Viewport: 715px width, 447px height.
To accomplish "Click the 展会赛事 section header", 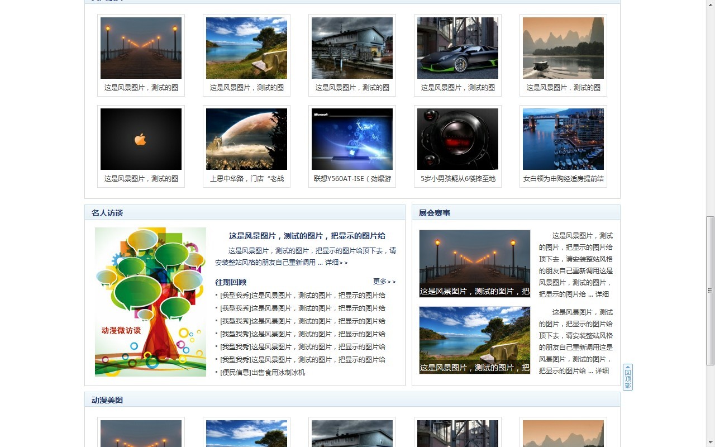I will [435, 213].
